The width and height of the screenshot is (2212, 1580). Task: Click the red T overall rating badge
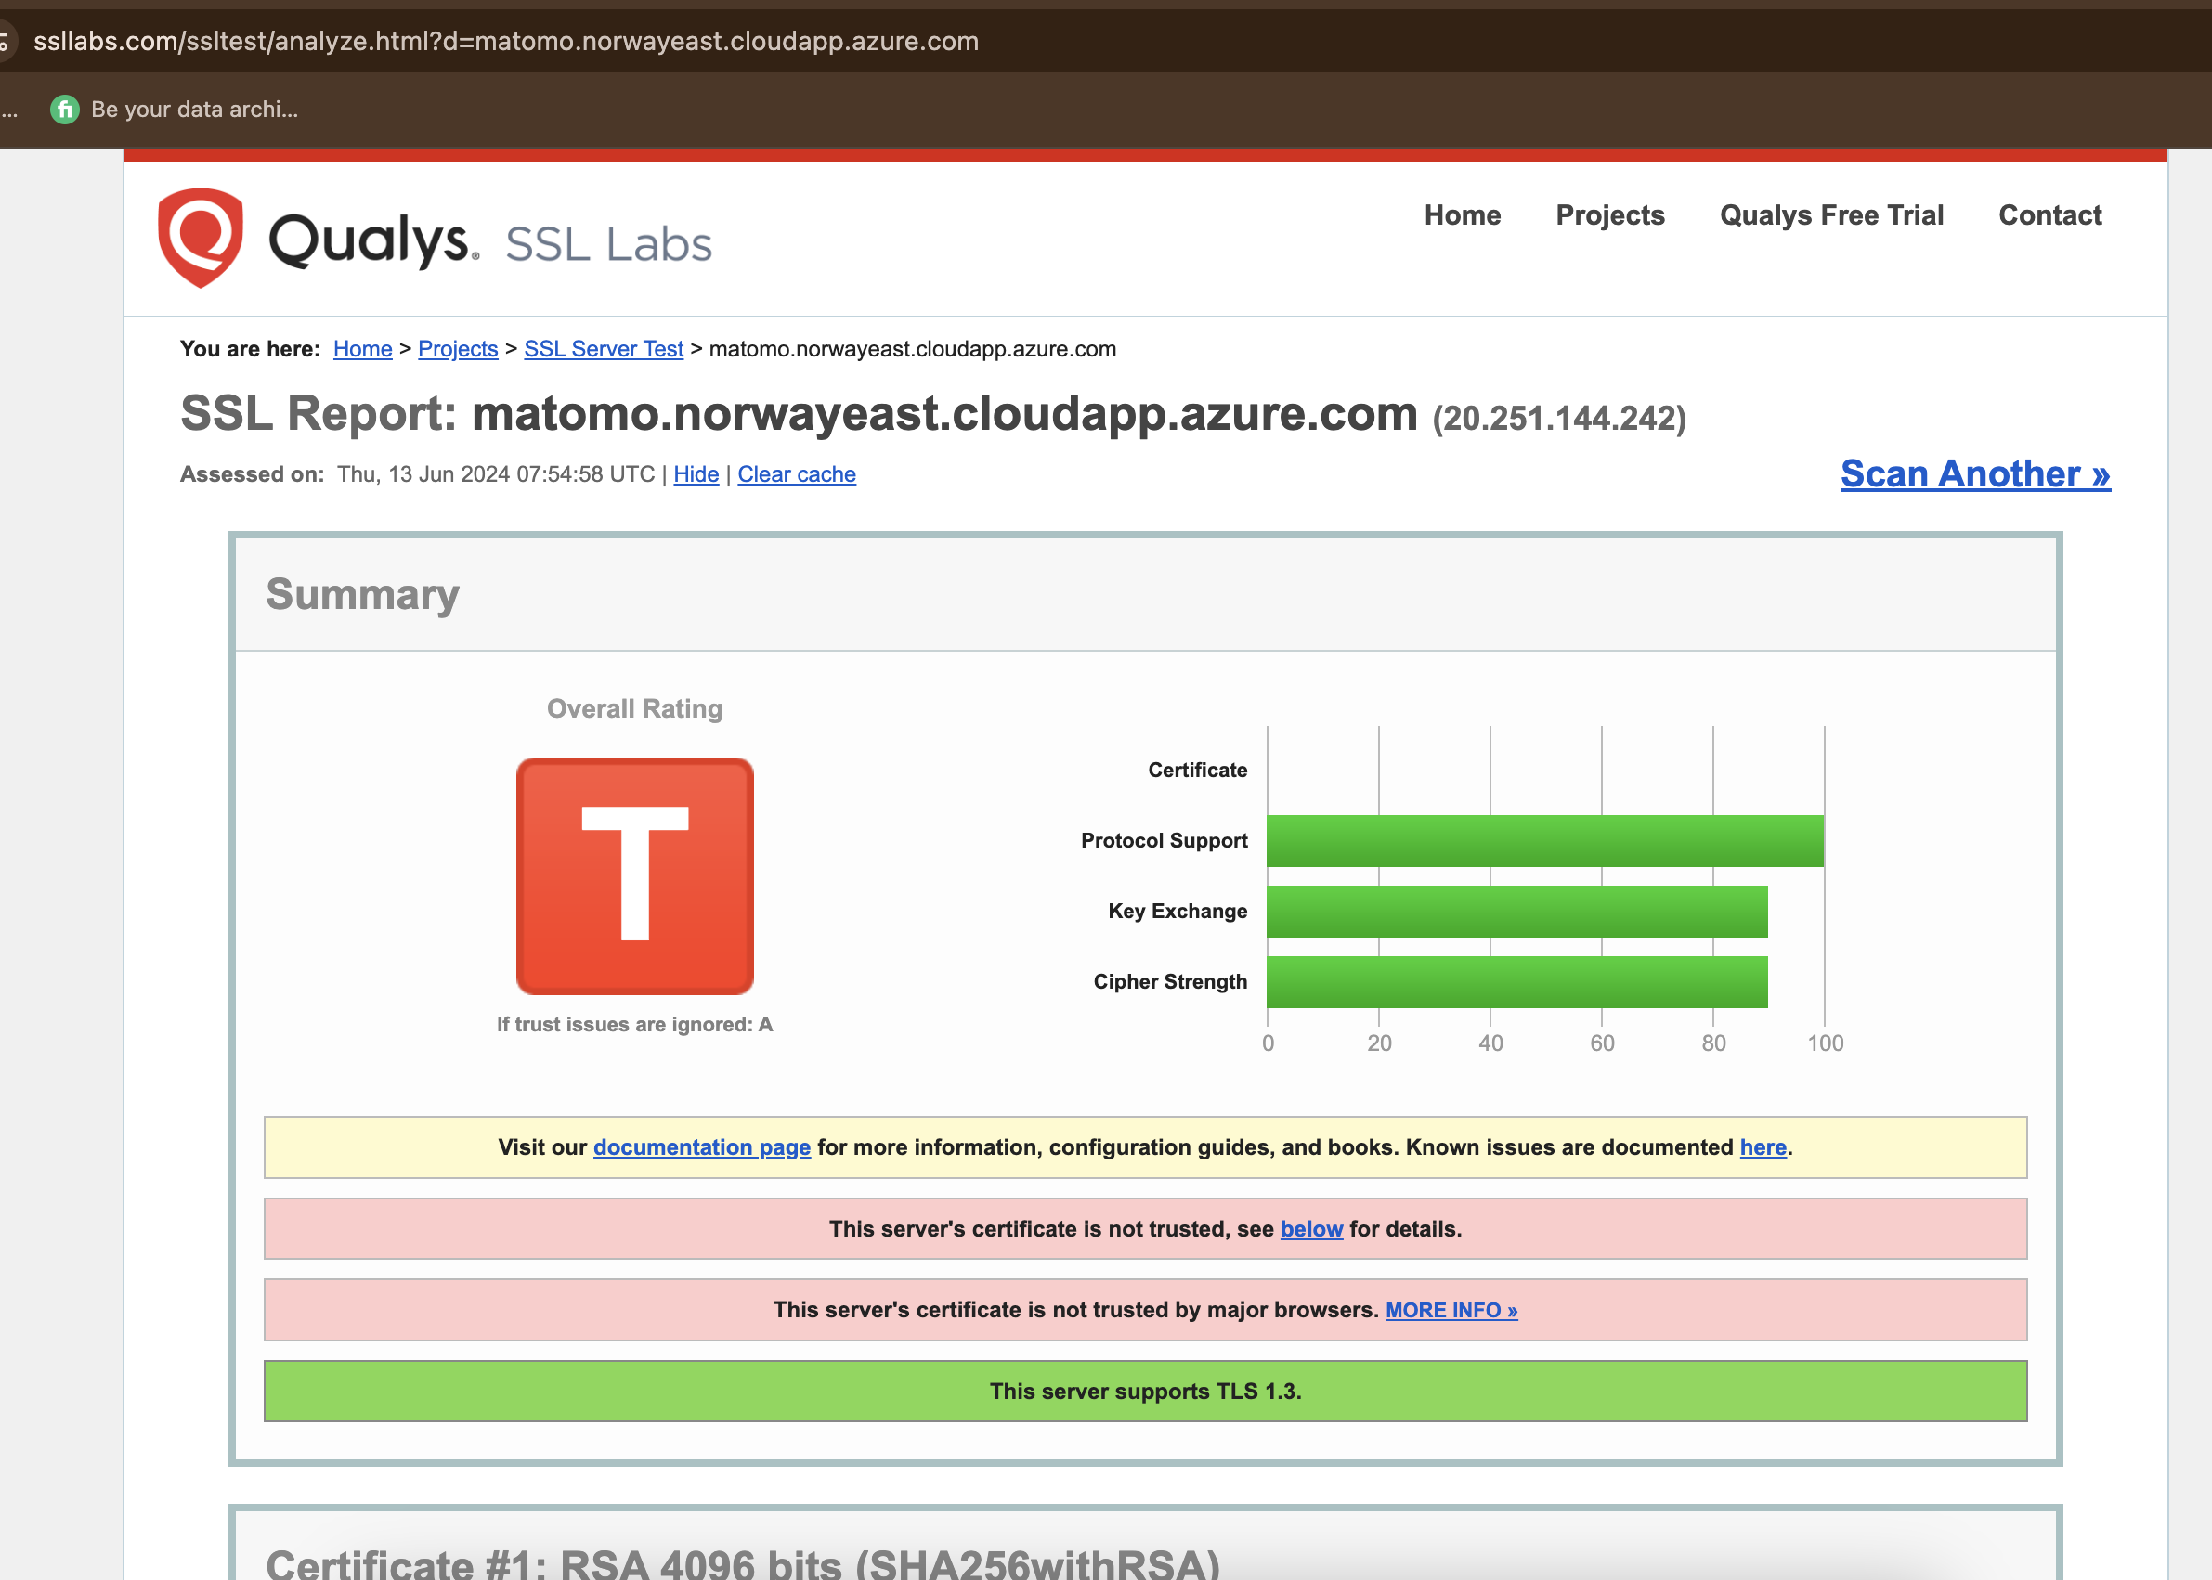[634, 875]
